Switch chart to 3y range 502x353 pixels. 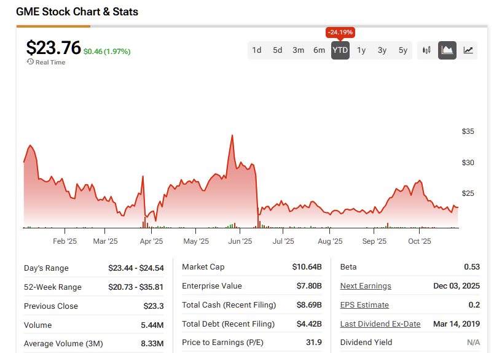382,50
